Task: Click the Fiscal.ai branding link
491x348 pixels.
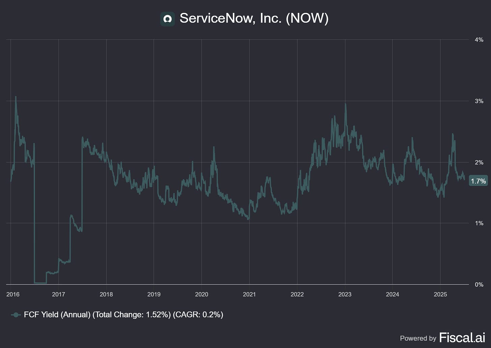Action: (x=462, y=337)
